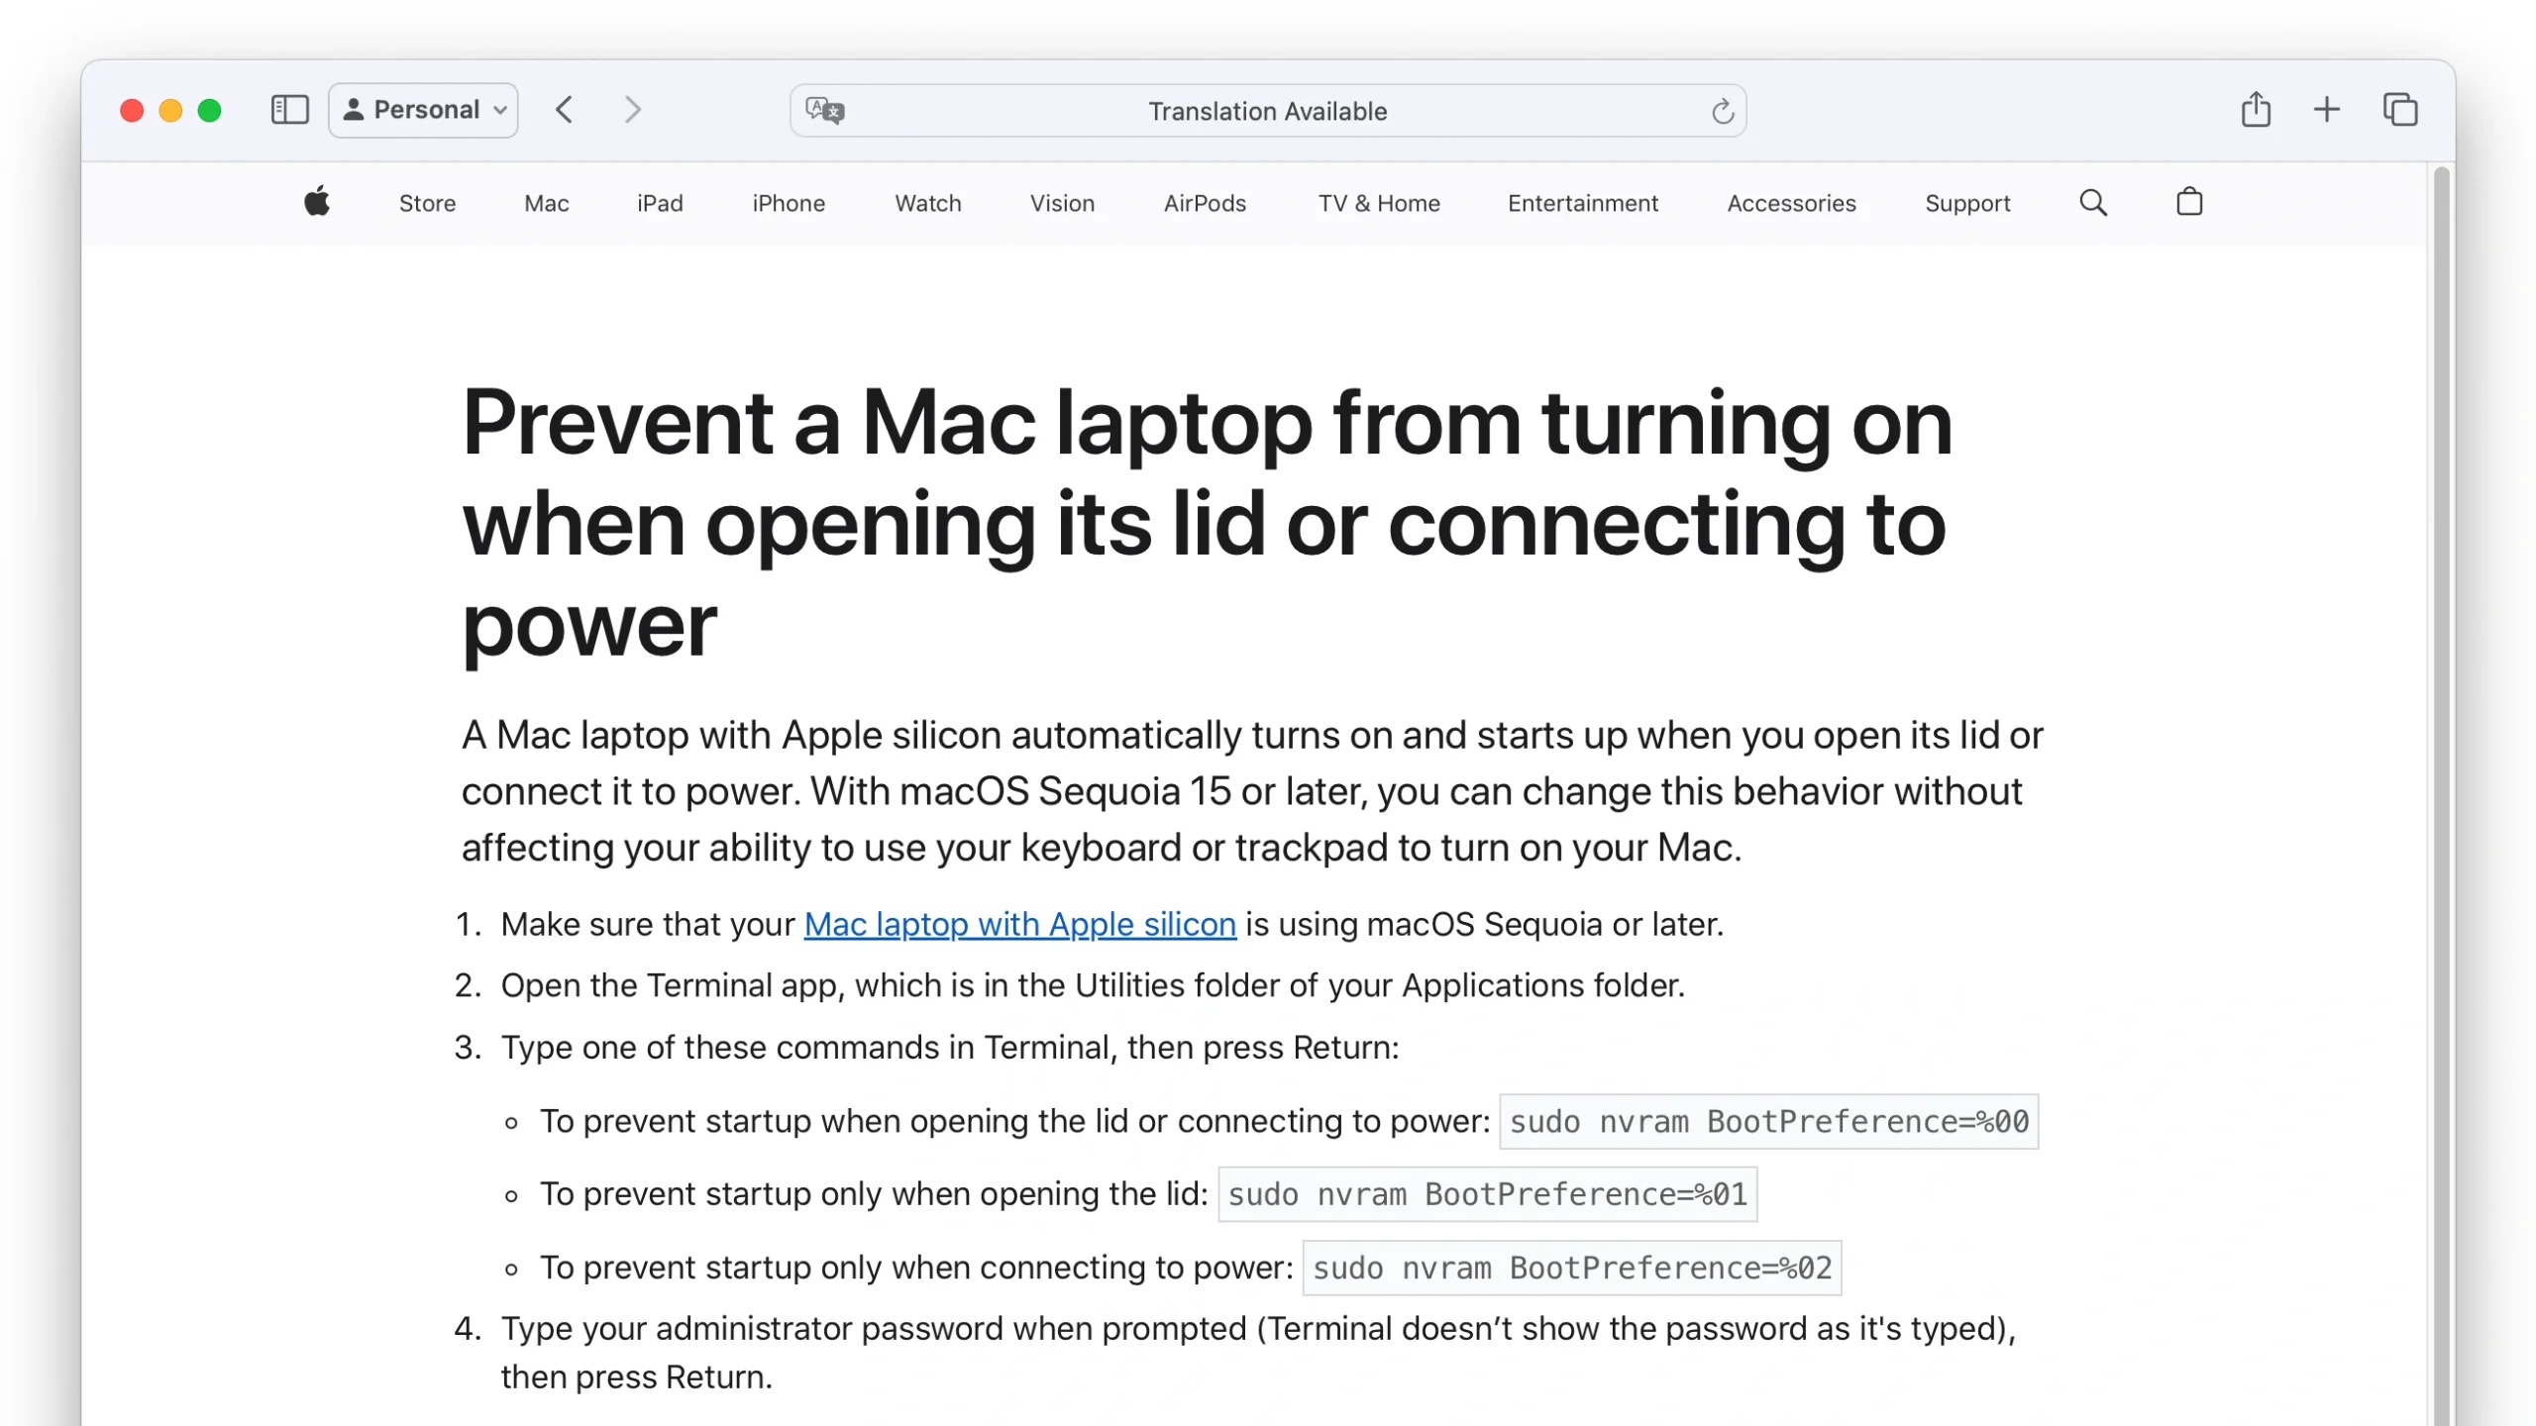The height and width of the screenshot is (1426, 2536).
Task: Click step 4 administrator password text
Action: click(1258, 1352)
